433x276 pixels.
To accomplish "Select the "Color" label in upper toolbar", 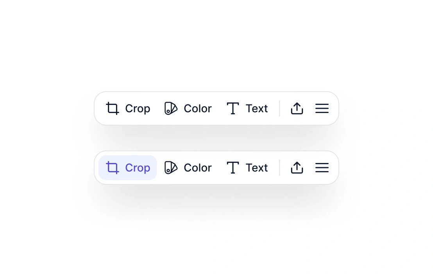I will pyautogui.click(x=198, y=108).
